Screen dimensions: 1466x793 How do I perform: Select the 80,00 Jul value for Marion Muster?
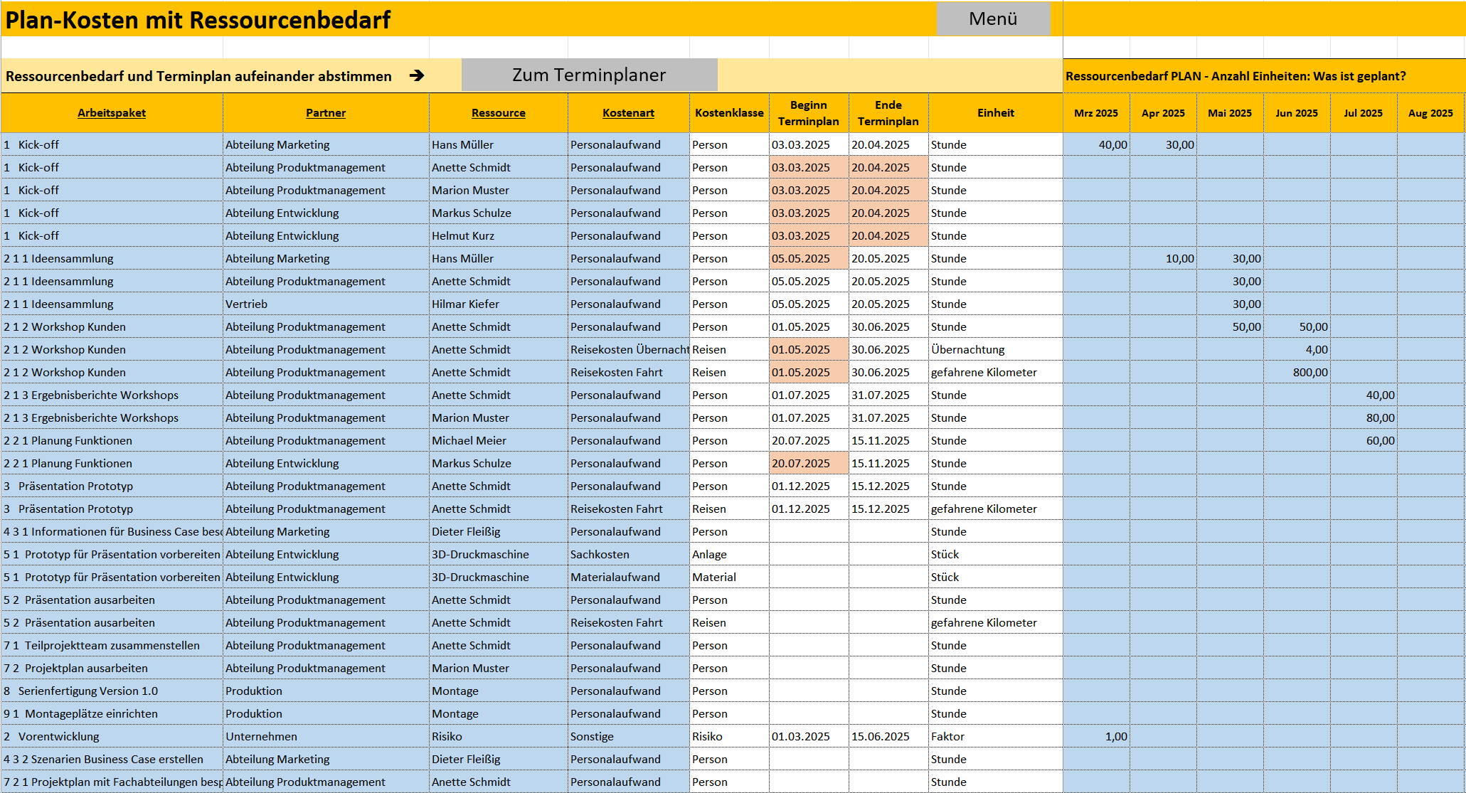tap(1364, 417)
